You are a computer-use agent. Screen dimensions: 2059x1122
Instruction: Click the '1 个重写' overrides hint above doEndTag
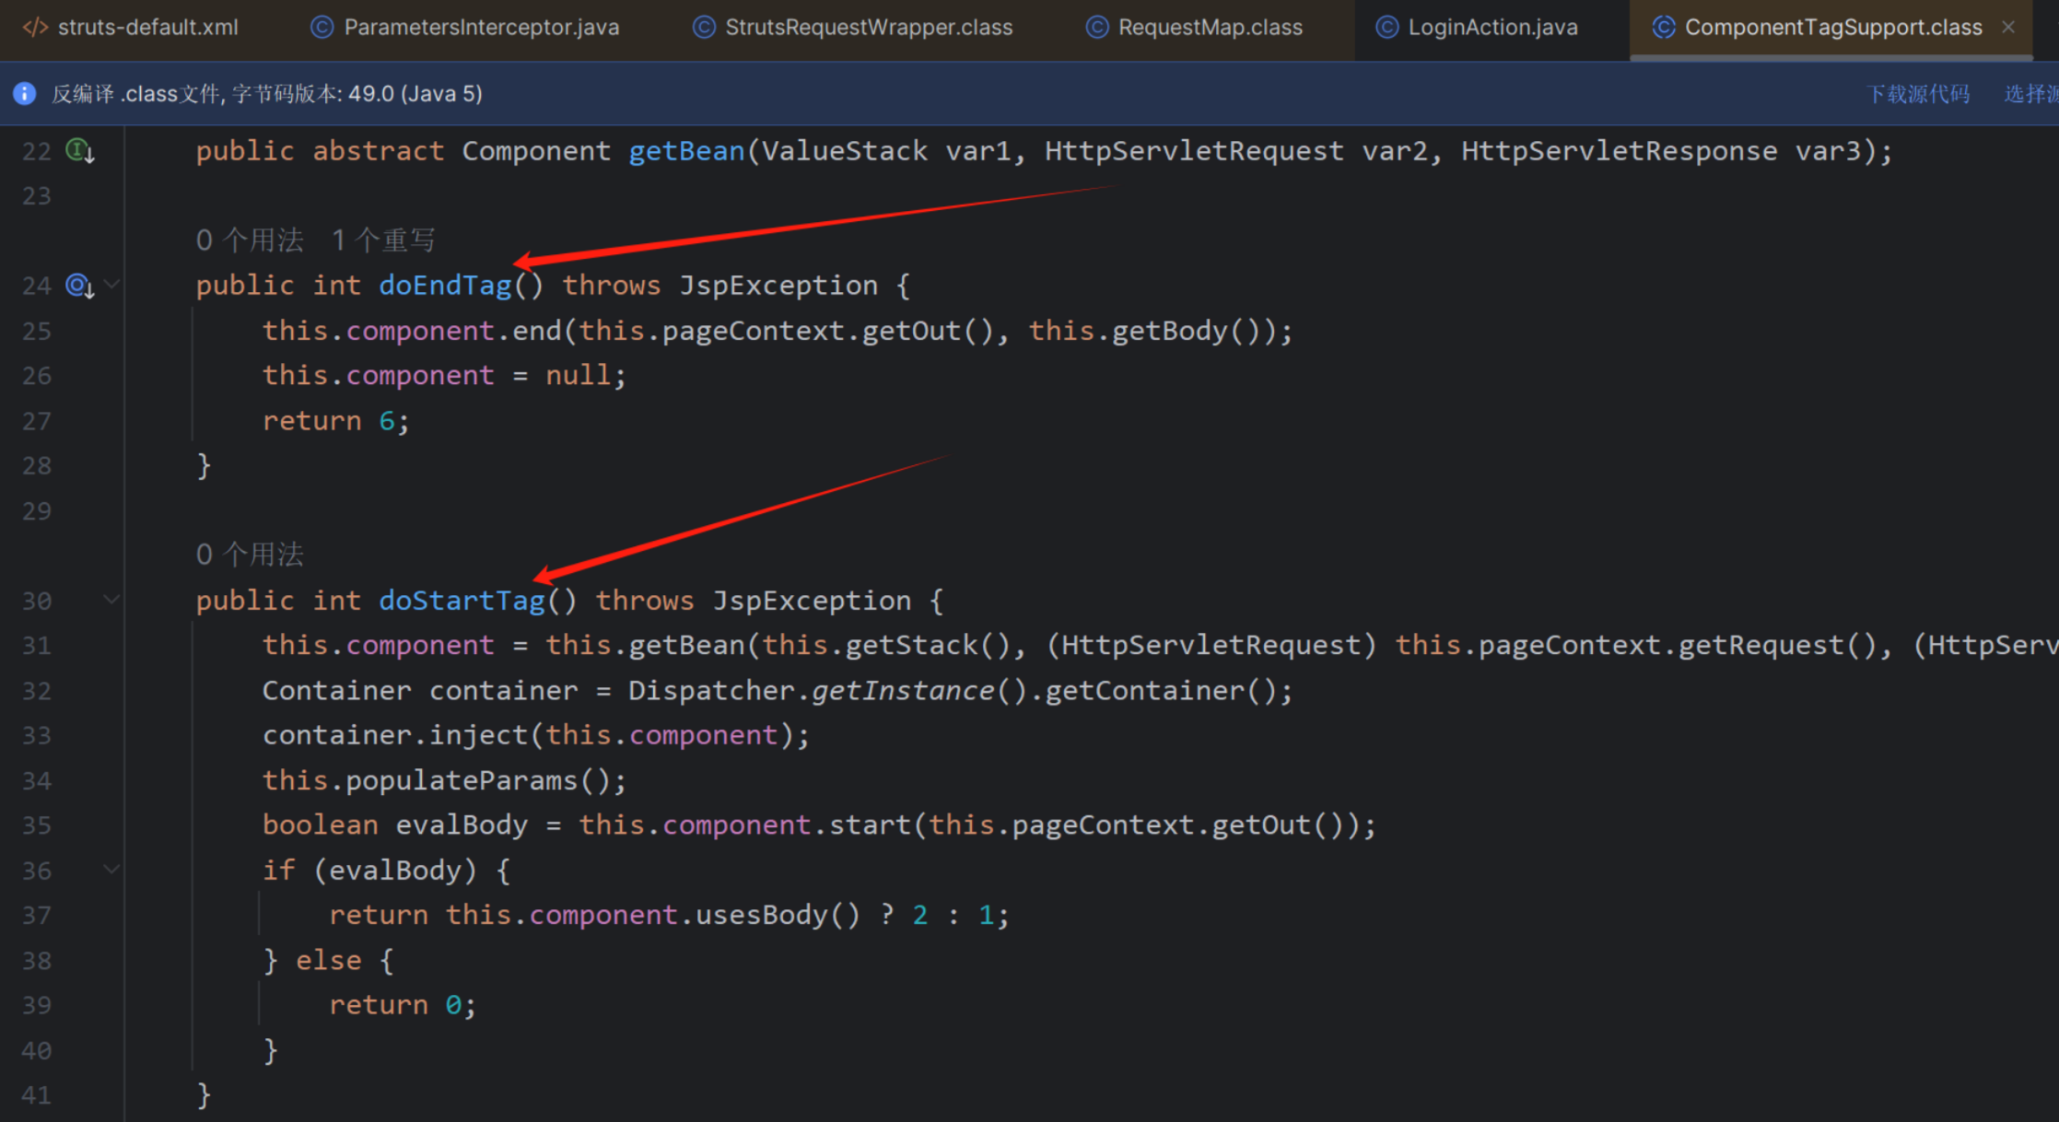pyautogui.click(x=382, y=240)
